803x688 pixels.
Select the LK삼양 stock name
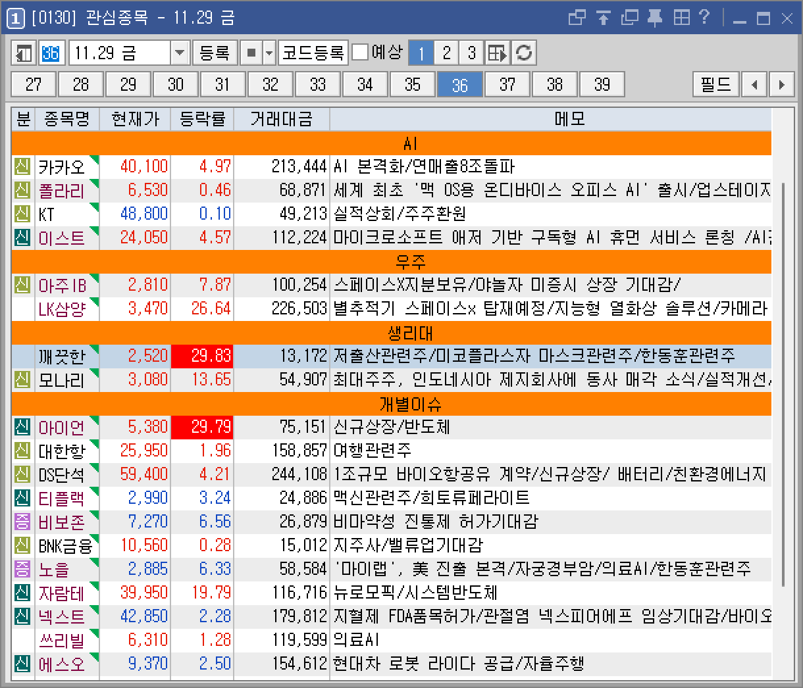coord(62,308)
